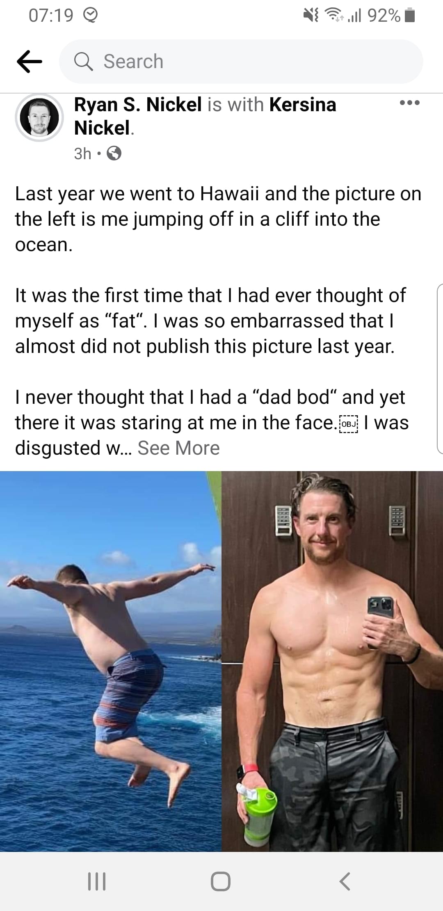Tap the clock showing 07:19

pos(51,16)
